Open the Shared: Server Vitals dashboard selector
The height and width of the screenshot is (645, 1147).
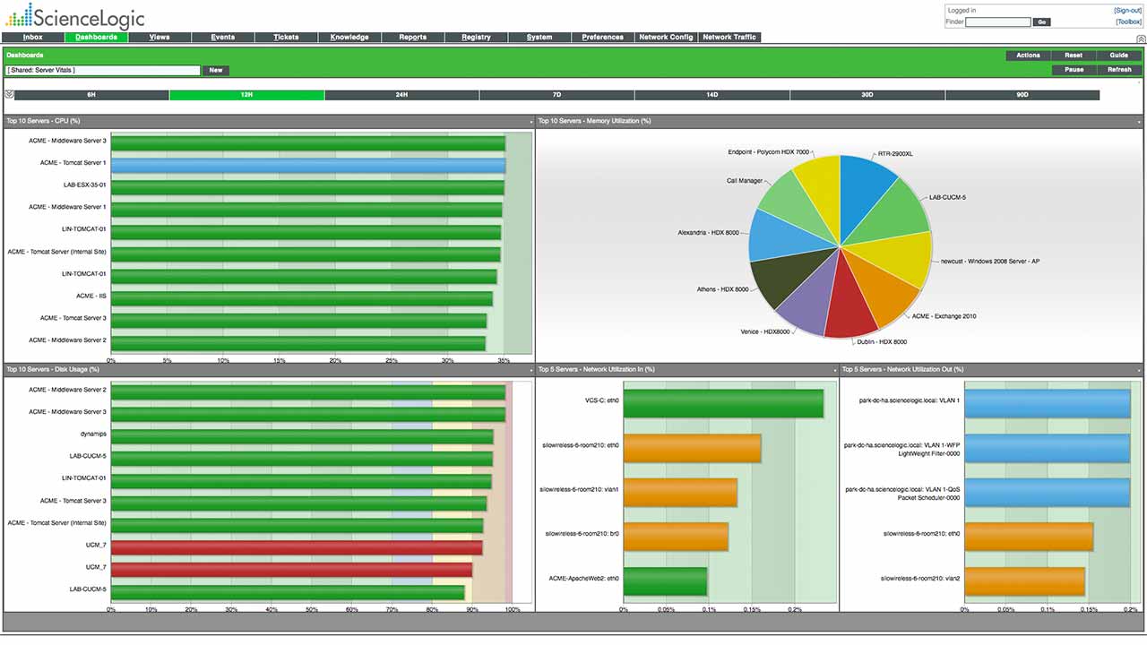[102, 70]
